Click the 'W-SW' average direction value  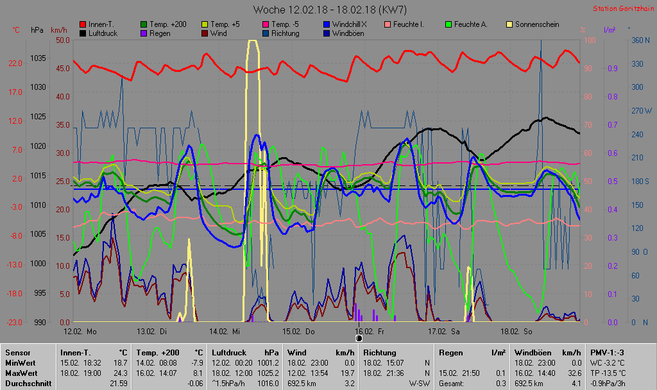(x=420, y=384)
